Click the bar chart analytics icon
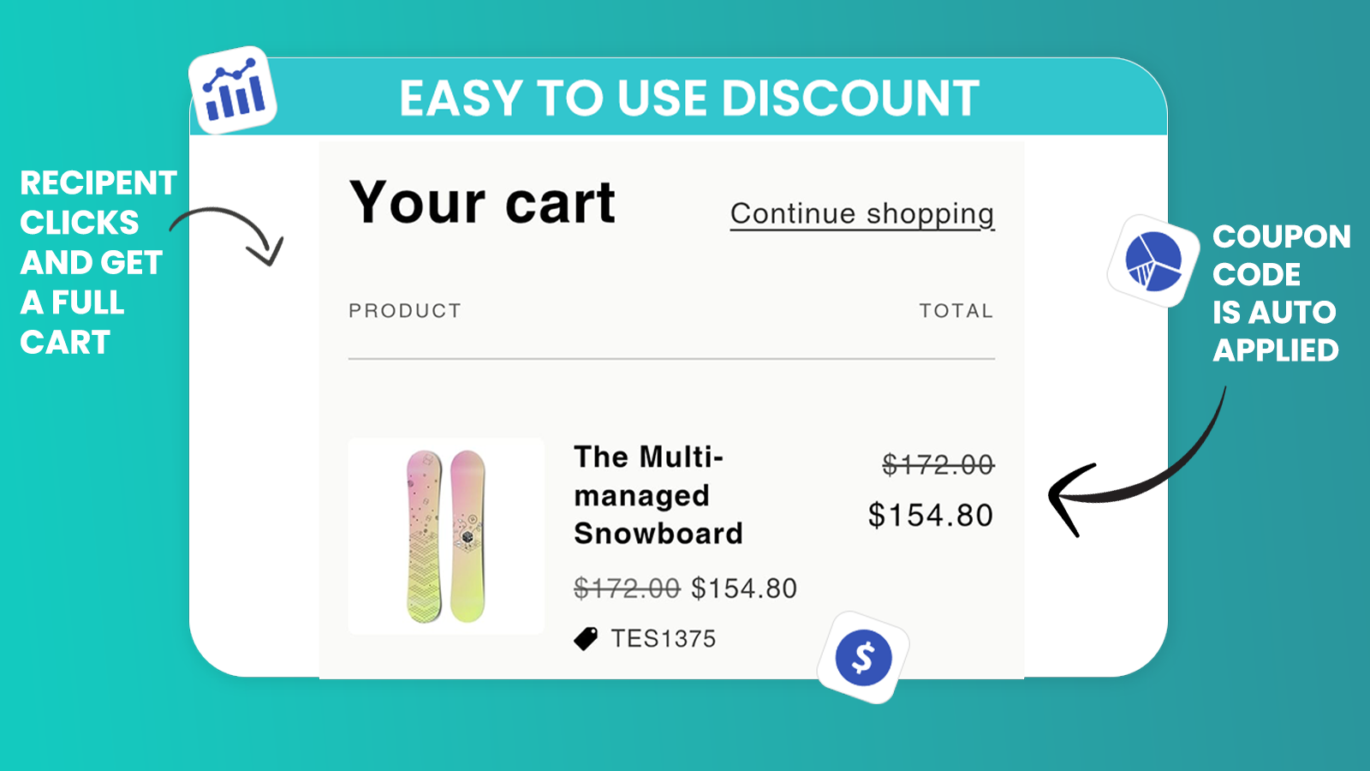 tap(233, 91)
